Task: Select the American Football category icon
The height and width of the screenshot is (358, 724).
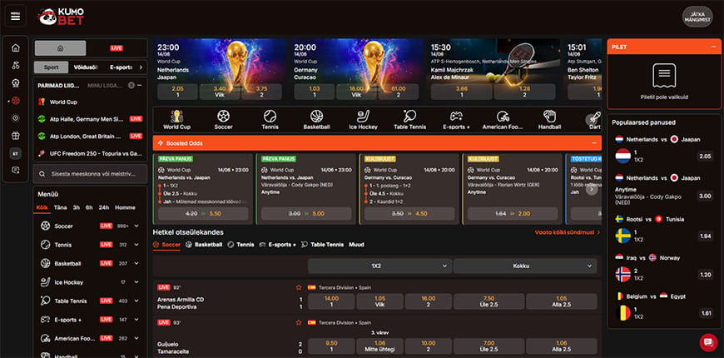Action: coord(503,120)
